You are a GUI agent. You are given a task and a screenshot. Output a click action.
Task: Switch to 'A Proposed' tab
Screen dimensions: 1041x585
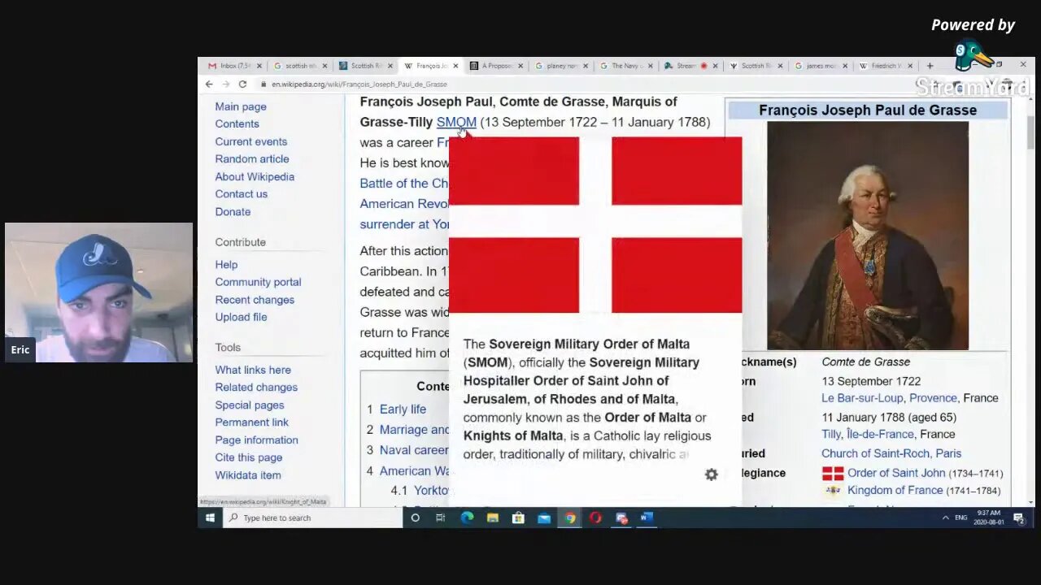click(x=496, y=66)
